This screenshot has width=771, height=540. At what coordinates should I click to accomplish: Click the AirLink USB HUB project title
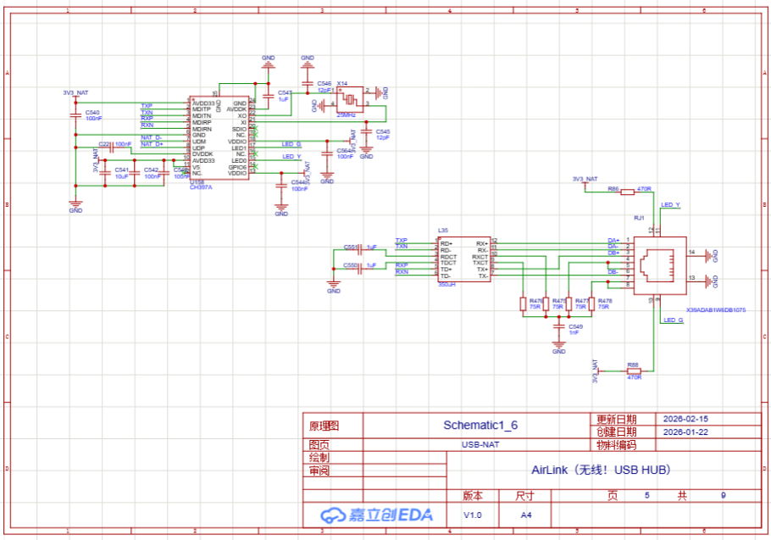601,470
